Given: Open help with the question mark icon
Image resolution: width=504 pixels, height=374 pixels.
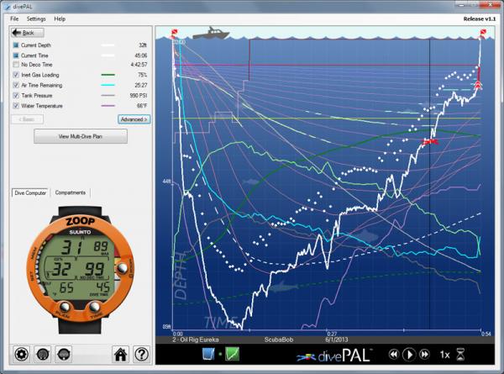Looking at the screenshot, I should [x=142, y=355].
